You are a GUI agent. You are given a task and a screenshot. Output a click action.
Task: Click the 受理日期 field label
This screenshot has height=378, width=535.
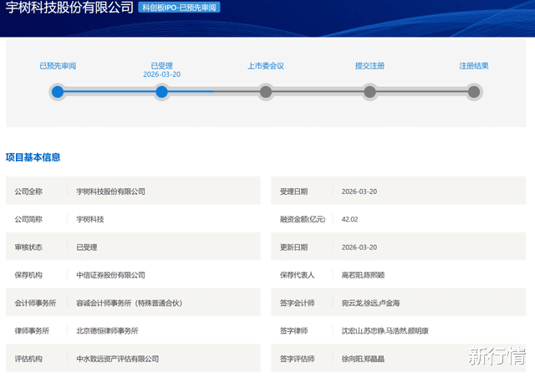293,192
